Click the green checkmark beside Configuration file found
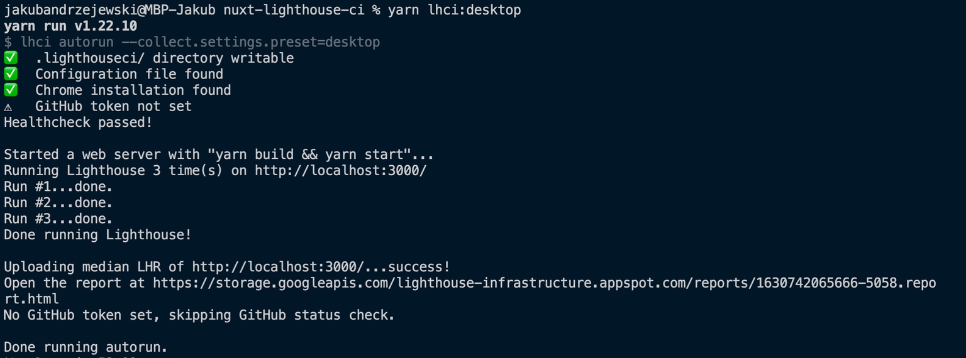 coord(11,74)
